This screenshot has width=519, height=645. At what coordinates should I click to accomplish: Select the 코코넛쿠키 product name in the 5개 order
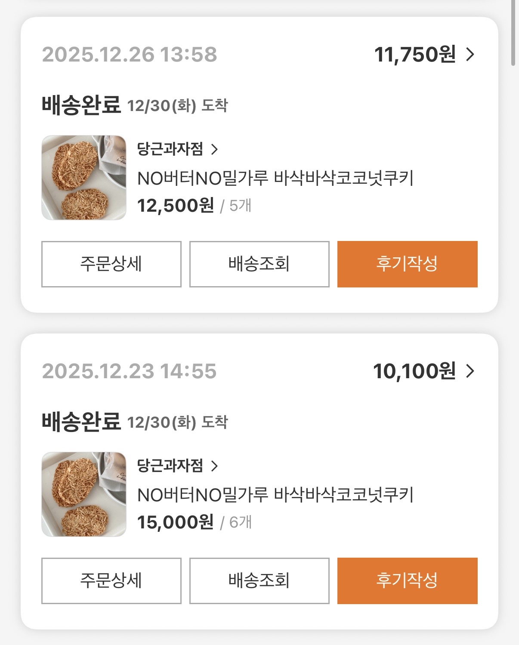pyautogui.click(x=275, y=178)
